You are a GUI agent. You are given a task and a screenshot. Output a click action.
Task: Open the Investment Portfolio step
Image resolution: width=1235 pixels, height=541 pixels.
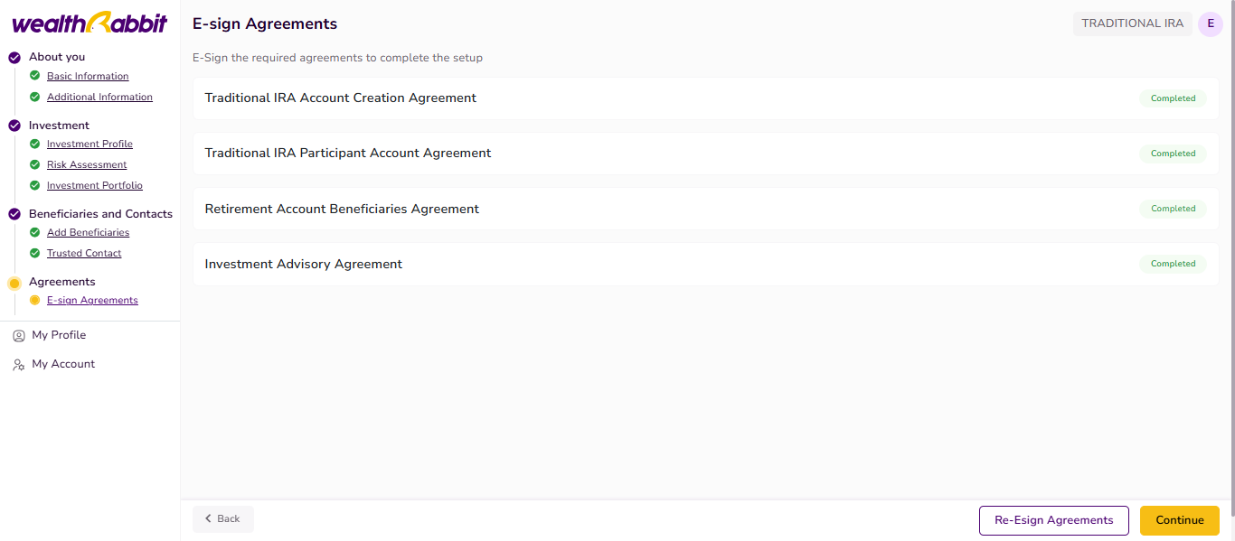(x=95, y=186)
